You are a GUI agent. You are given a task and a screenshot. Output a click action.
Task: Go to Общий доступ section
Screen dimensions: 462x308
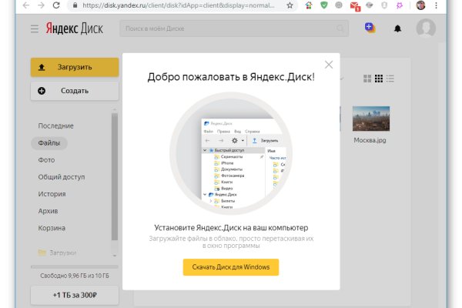pyautogui.click(x=62, y=176)
